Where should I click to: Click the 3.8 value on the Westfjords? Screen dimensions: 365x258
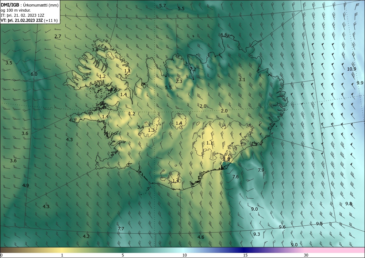(95, 49)
